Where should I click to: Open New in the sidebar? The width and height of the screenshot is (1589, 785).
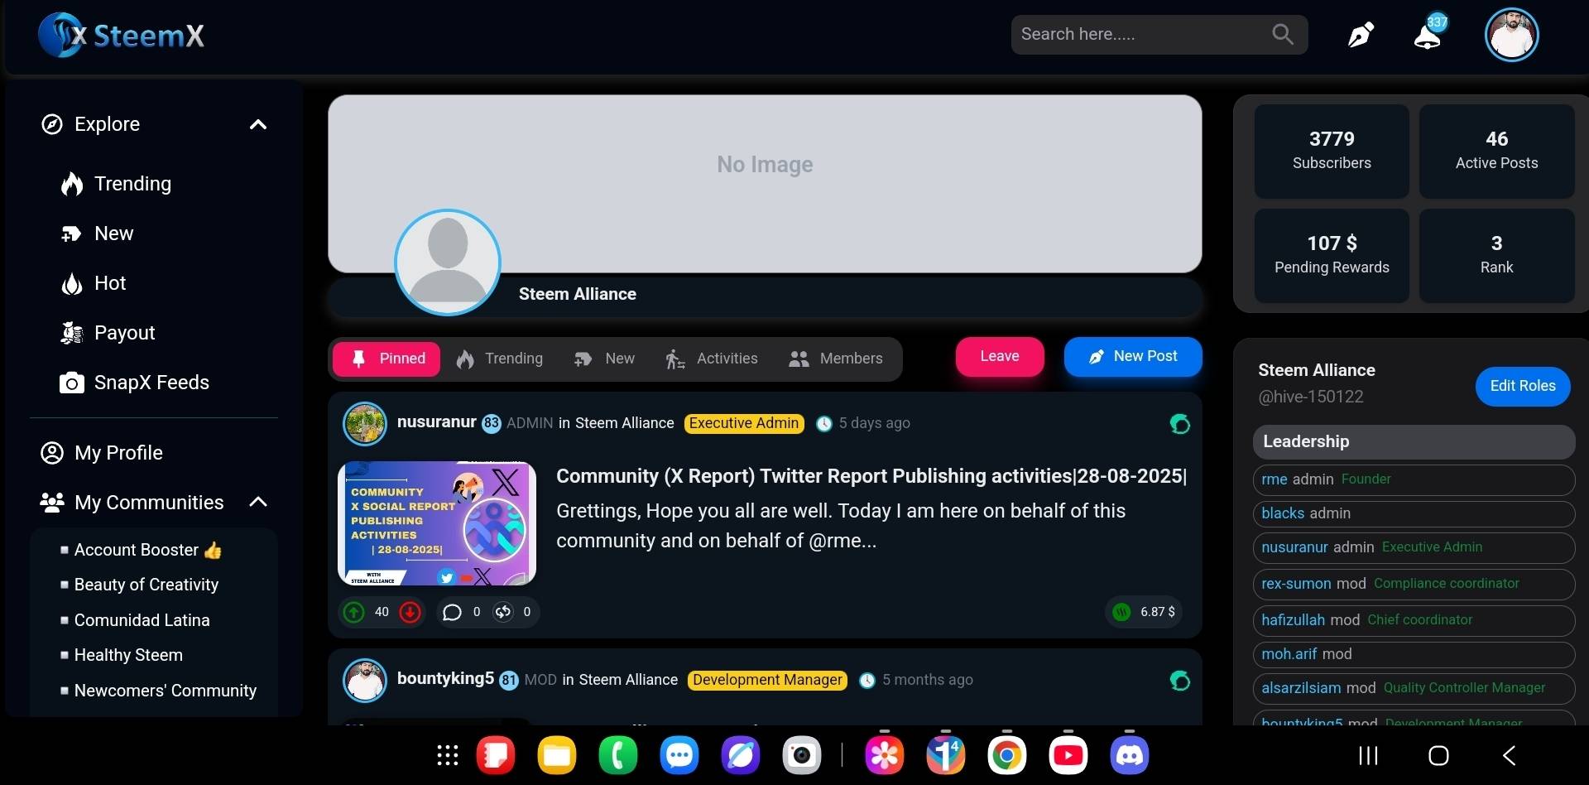click(97, 234)
